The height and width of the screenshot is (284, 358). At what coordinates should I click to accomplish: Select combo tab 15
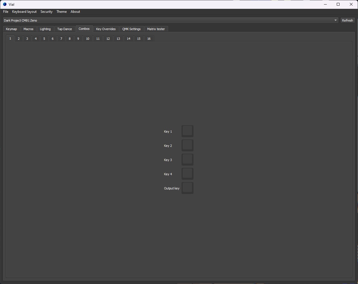tap(139, 39)
